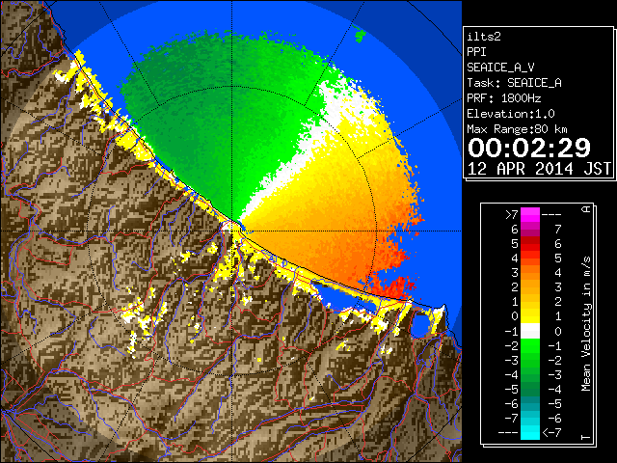Click the '00:02:29' timestamp

(529, 148)
